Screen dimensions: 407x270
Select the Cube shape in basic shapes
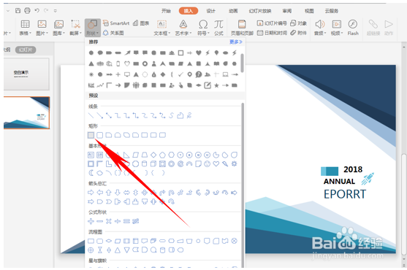(x=153, y=163)
